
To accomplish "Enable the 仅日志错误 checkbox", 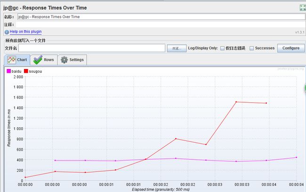I will (222, 48).
